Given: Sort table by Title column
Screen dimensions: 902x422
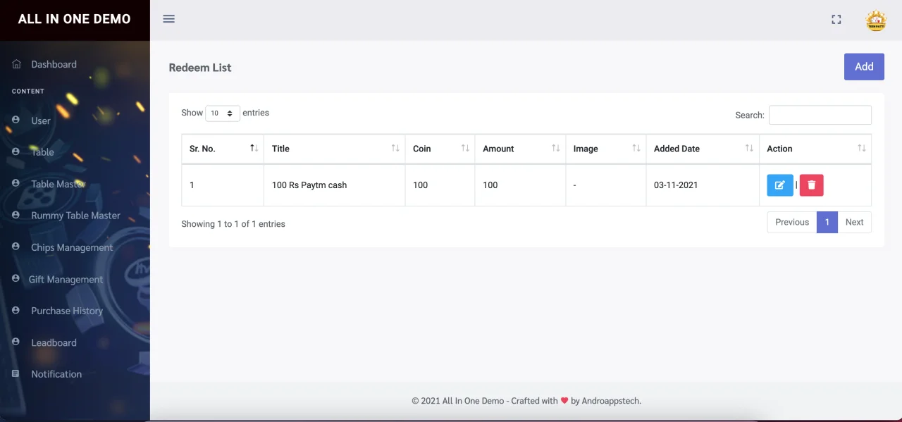Looking at the screenshot, I should pyautogui.click(x=335, y=149).
